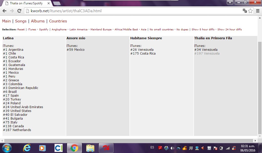Open the Windows Start button

7,148
